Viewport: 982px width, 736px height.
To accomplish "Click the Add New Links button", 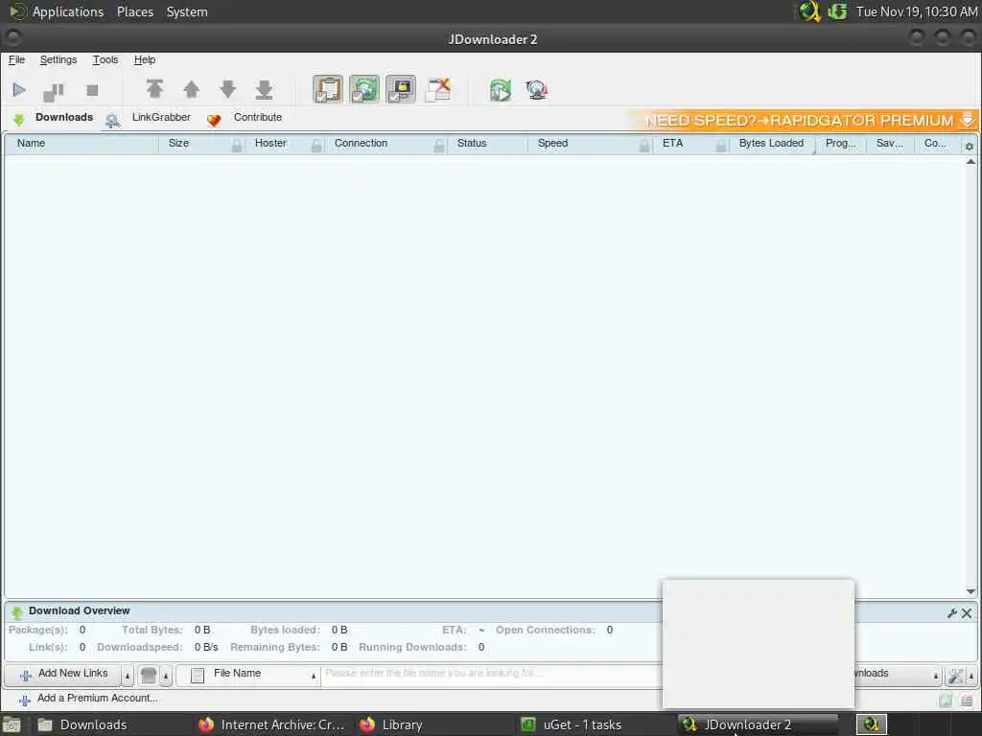I will [62, 675].
